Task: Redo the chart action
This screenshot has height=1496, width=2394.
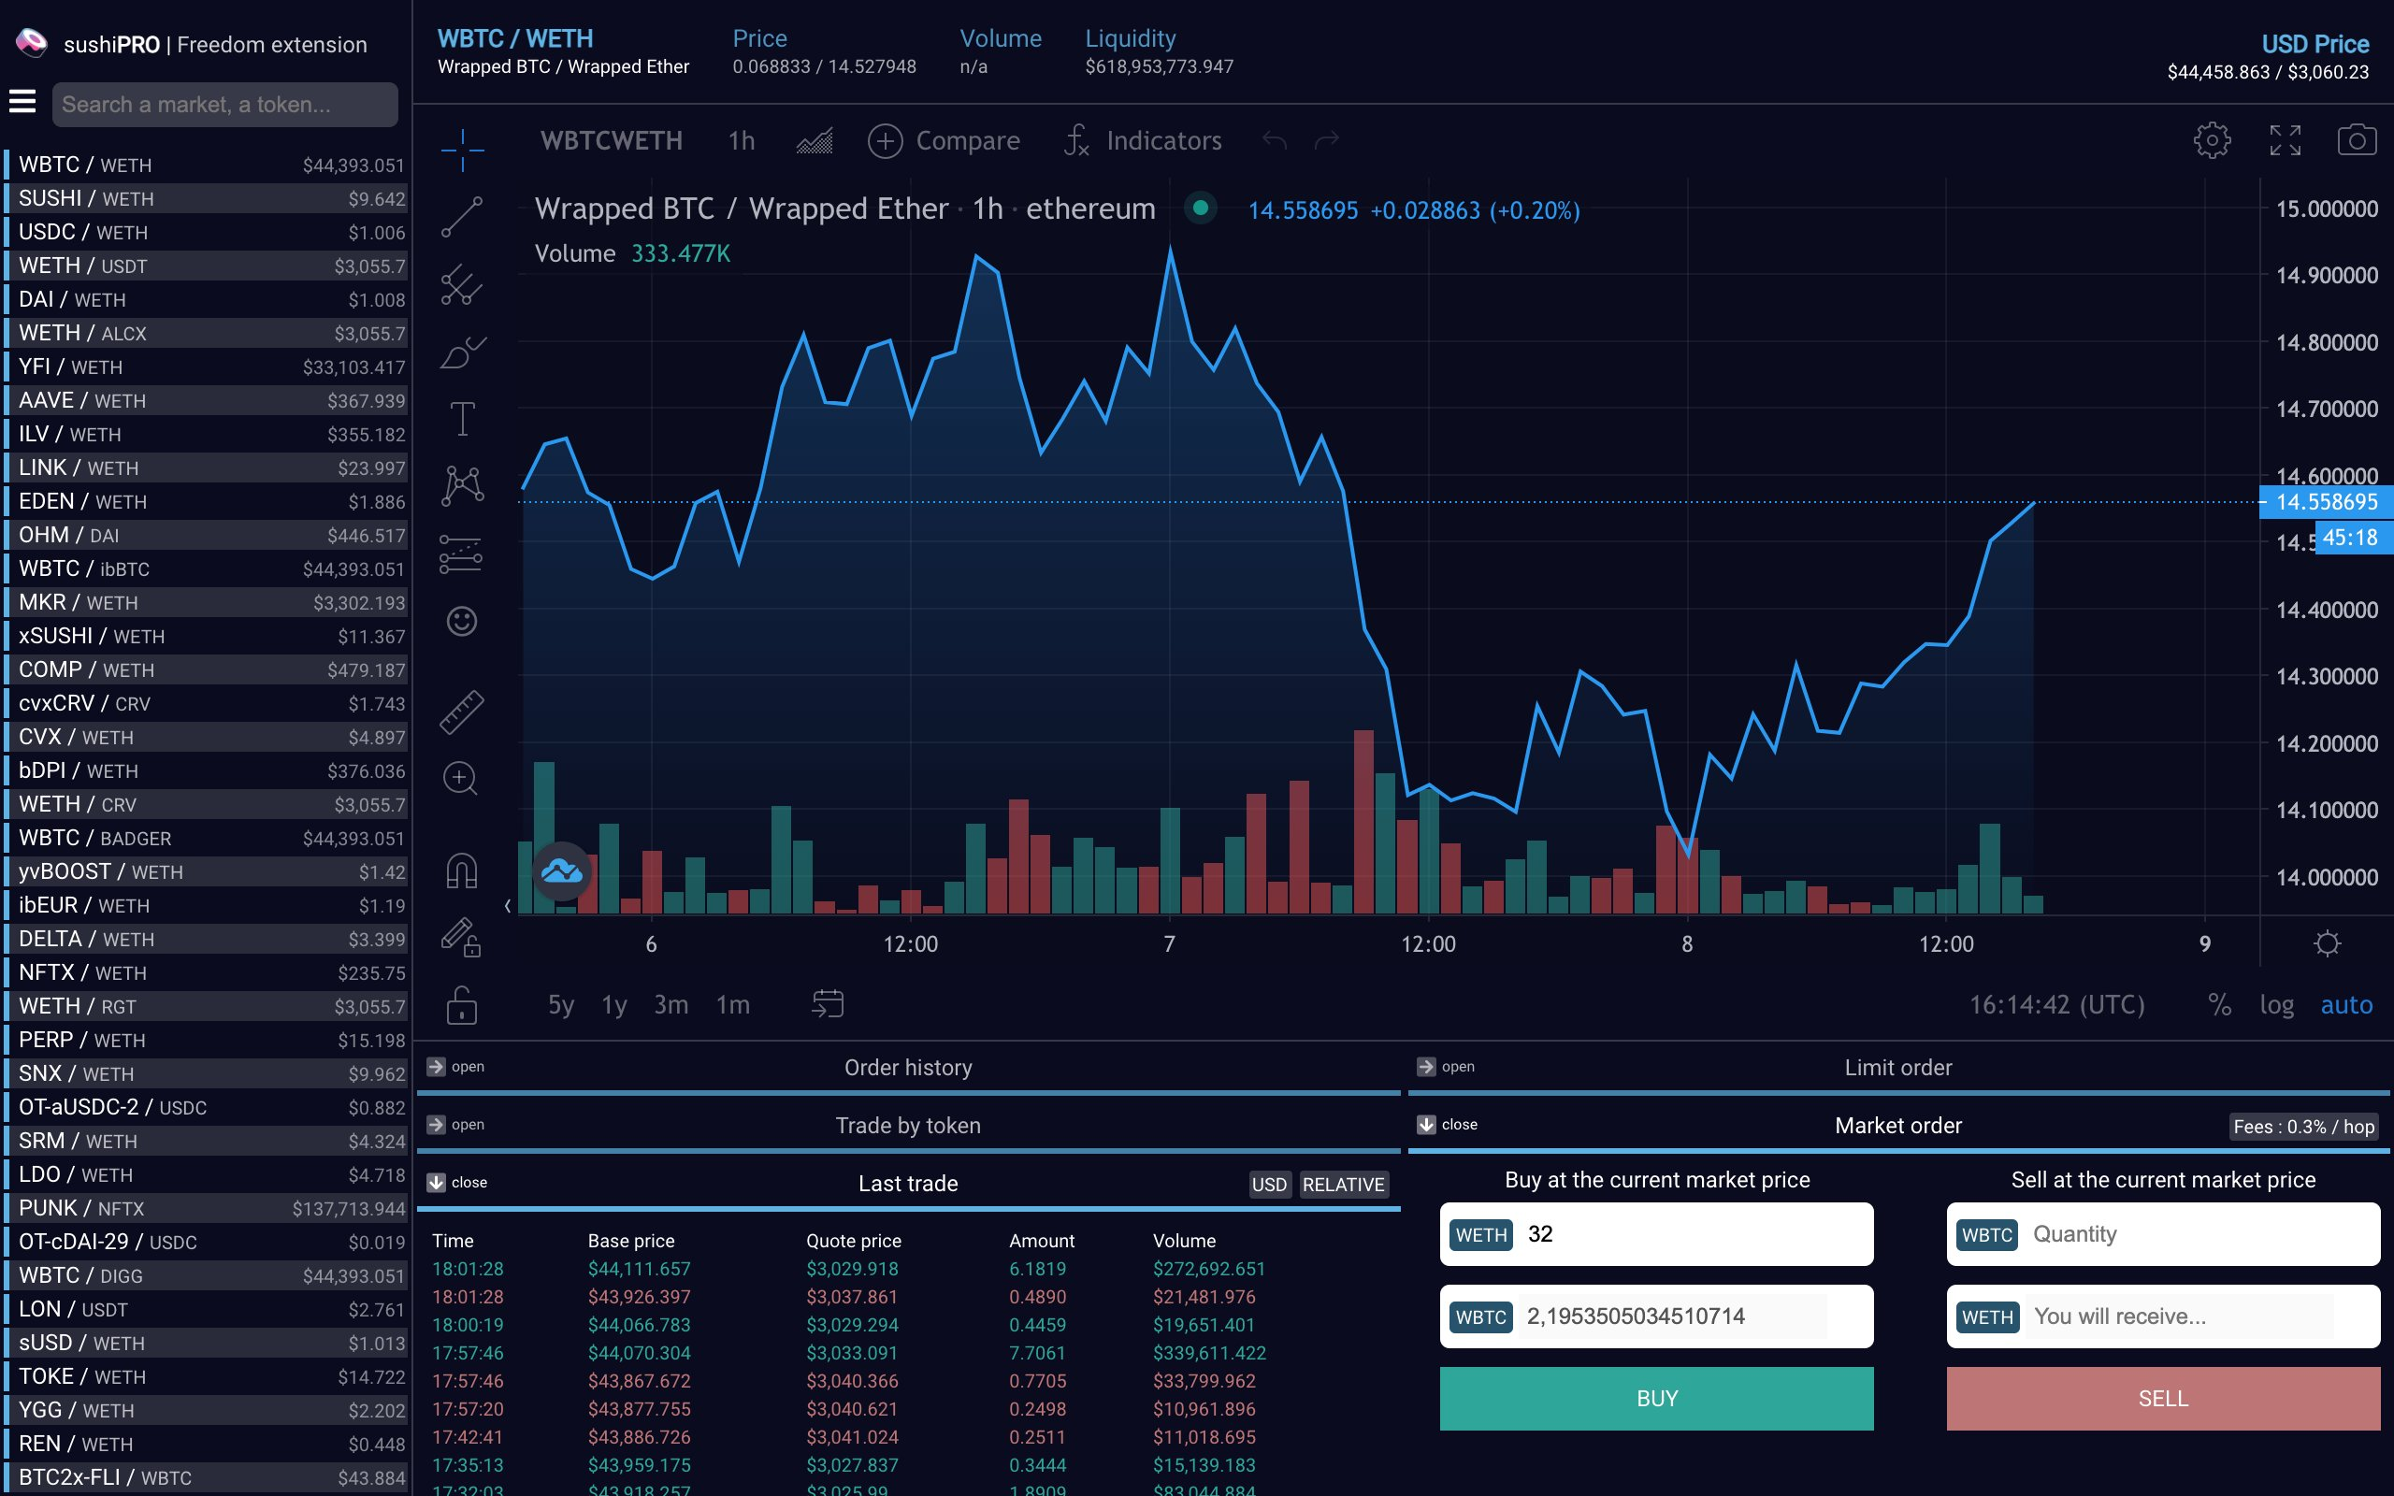Action: [x=1327, y=140]
